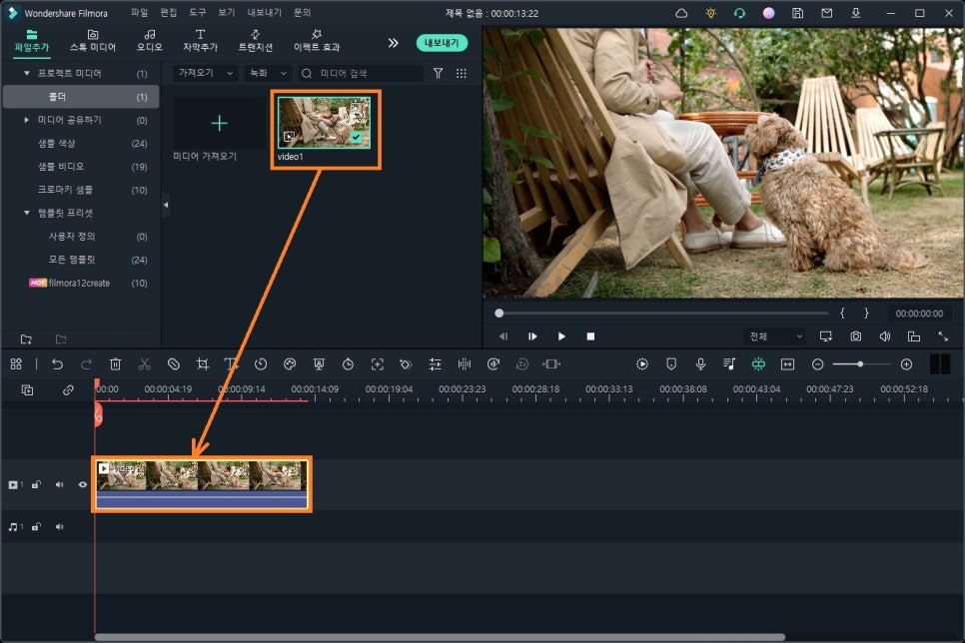Open the 파일 menu
Image resolution: width=965 pixels, height=643 pixels.
[x=140, y=12]
